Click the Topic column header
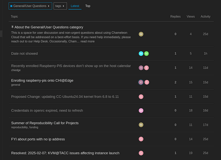Screen dimensions: 221x160 point(14,16)
